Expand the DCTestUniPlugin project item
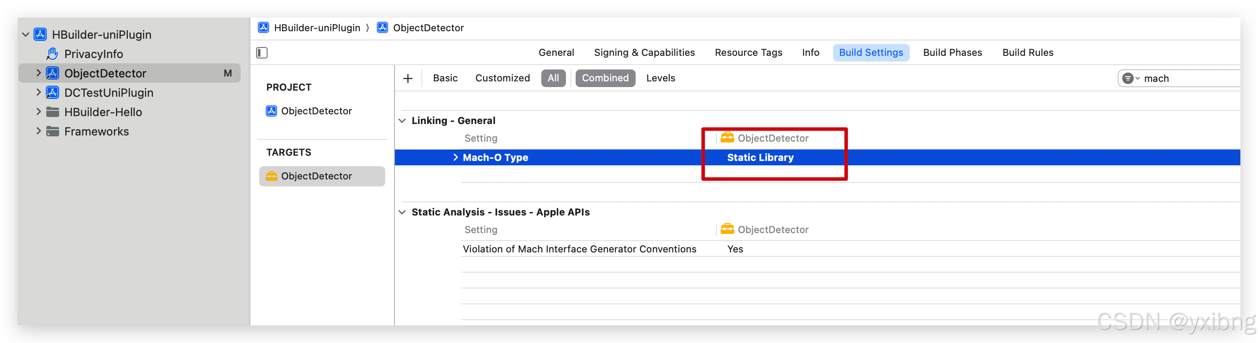 (x=38, y=92)
